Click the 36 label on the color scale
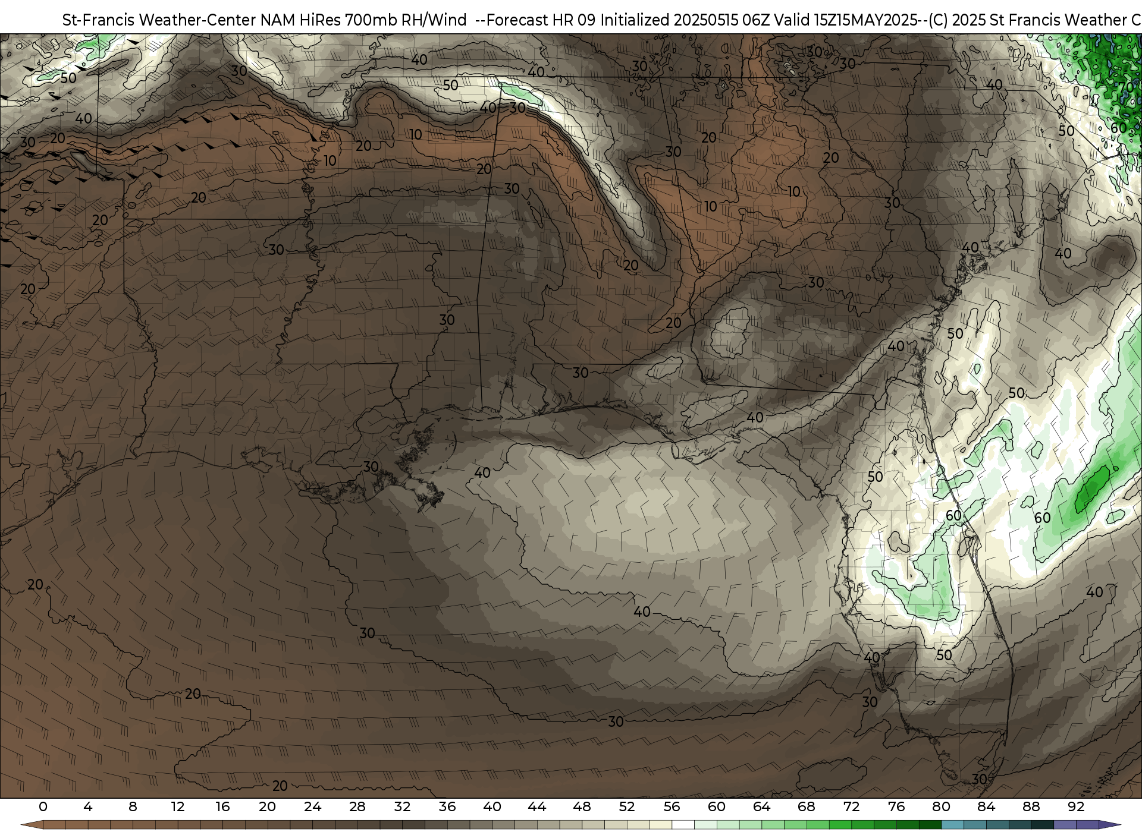 [447, 806]
